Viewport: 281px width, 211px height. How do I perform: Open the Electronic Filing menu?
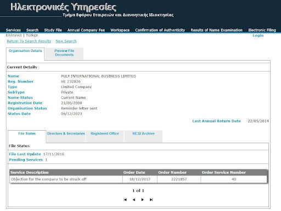tap(262, 30)
